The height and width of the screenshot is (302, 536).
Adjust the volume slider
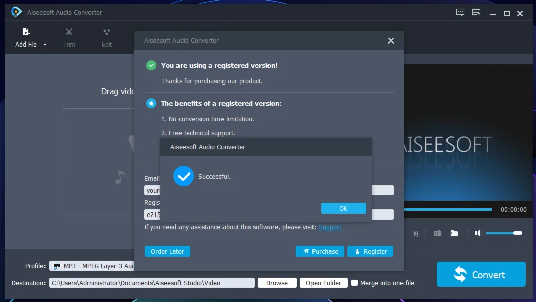tap(504, 233)
